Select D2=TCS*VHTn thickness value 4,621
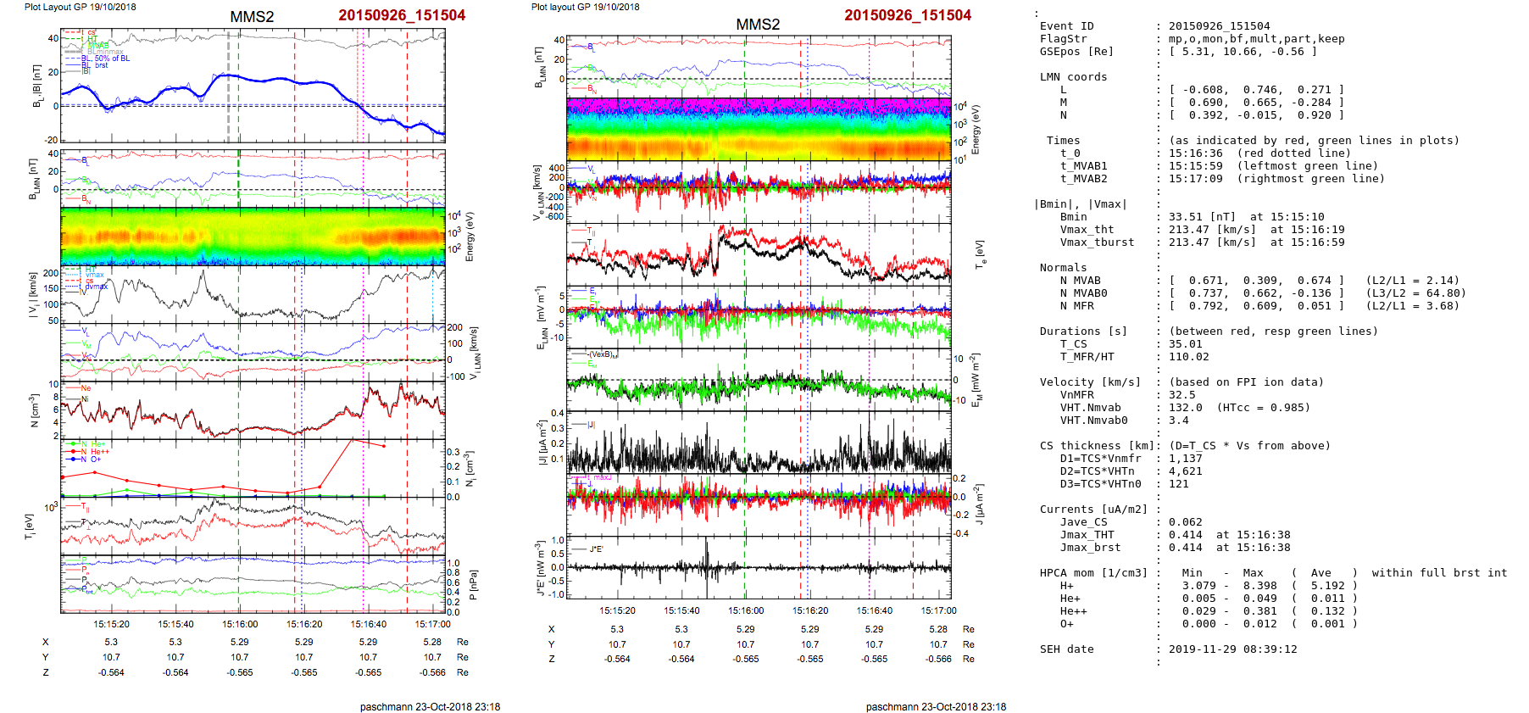The height and width of the screenshot is (713, 1529). click(1186, 471)
